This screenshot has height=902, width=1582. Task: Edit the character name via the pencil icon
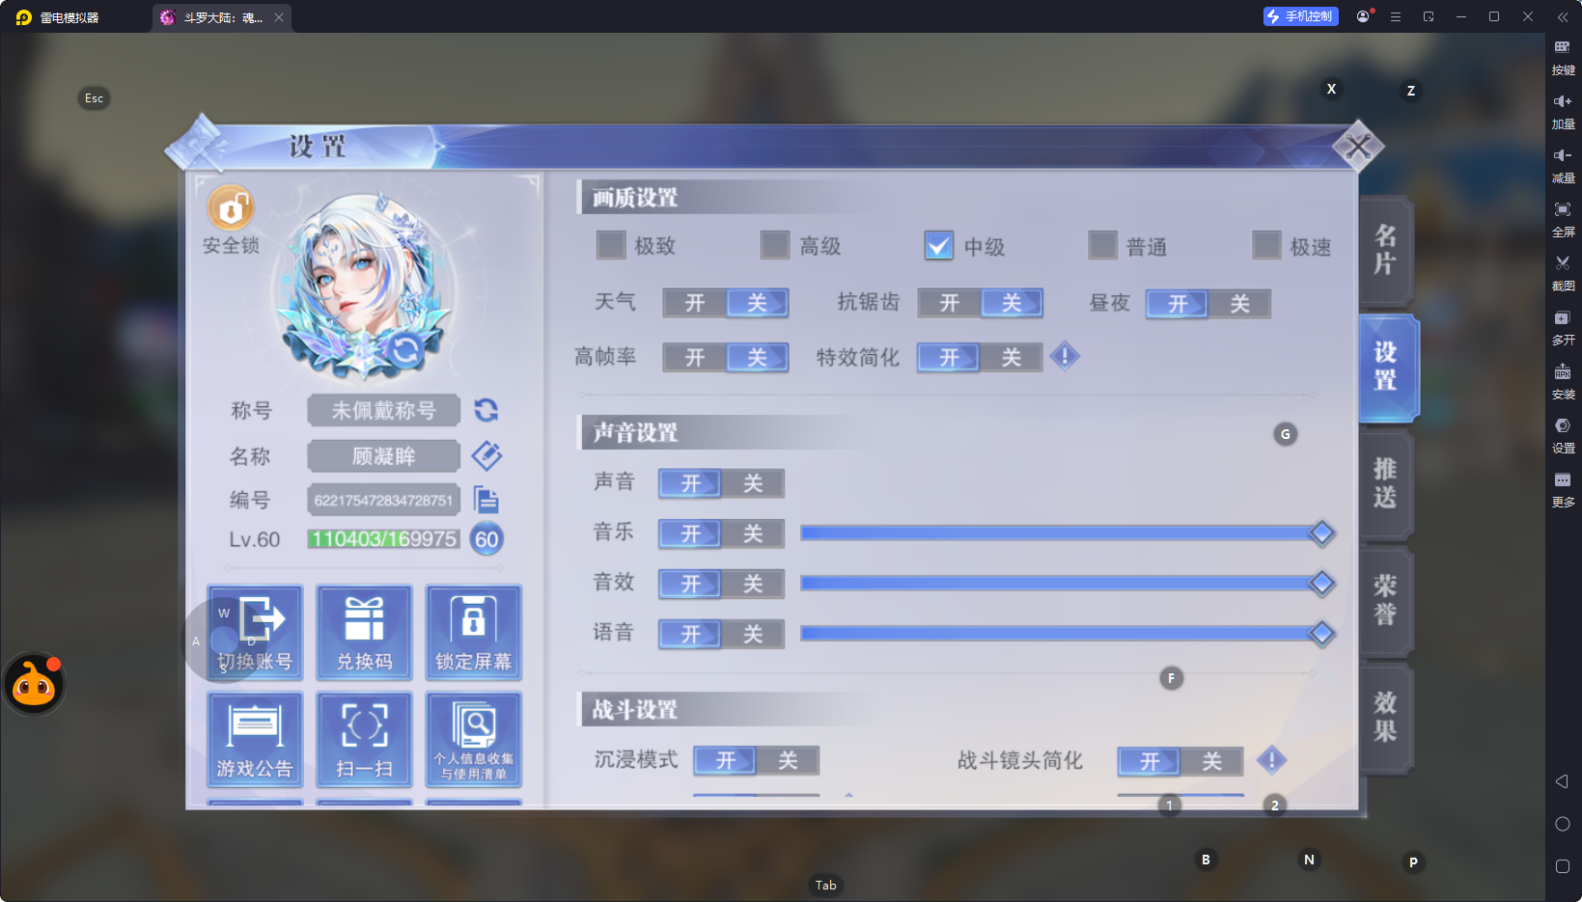[486, 455]
